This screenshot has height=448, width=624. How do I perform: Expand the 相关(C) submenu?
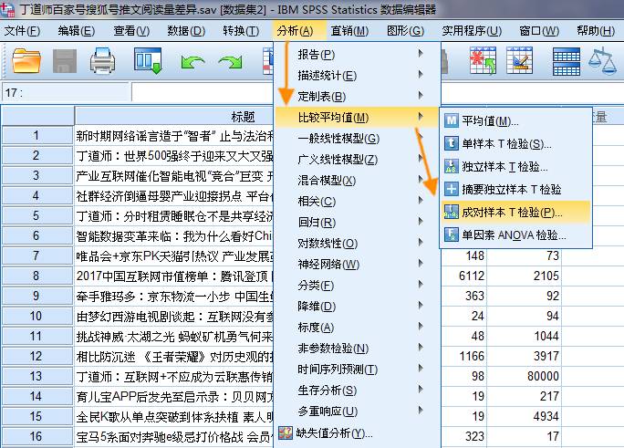tap(357, 202)
